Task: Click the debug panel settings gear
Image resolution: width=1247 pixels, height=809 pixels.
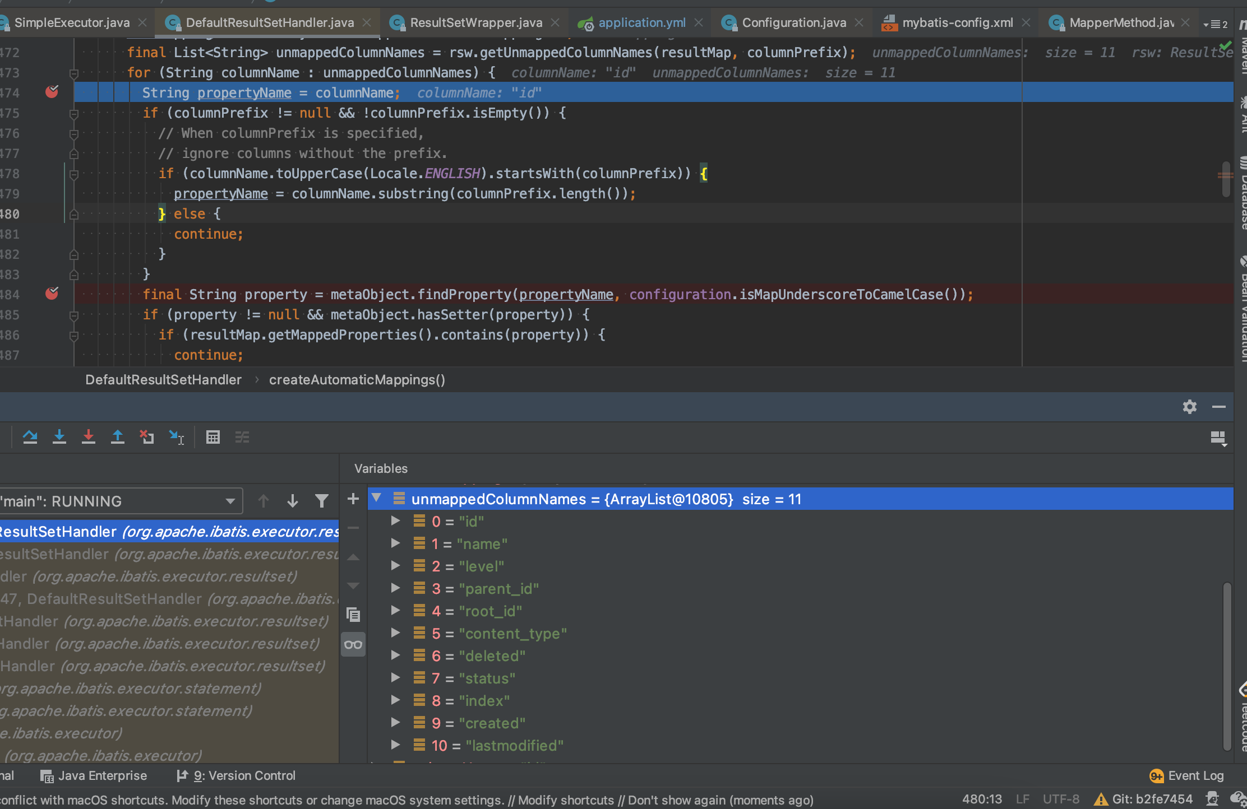Action: (1189, 407)
